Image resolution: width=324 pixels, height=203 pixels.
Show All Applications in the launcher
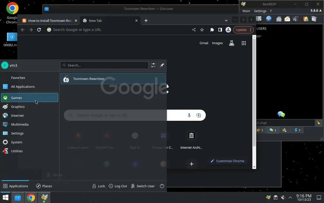coord(30,87)
